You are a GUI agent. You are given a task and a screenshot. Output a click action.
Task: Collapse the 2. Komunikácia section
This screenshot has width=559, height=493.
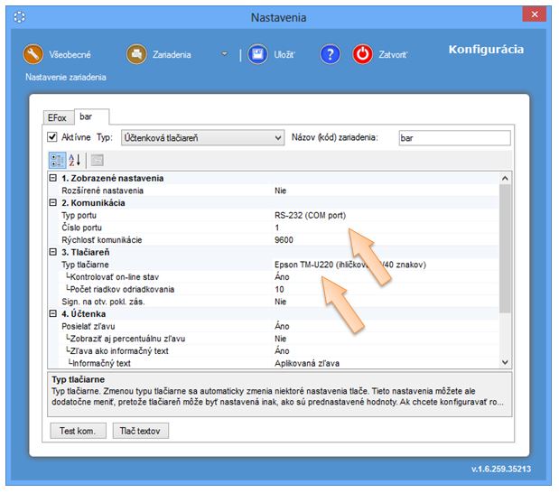click(x=53, y=203)
